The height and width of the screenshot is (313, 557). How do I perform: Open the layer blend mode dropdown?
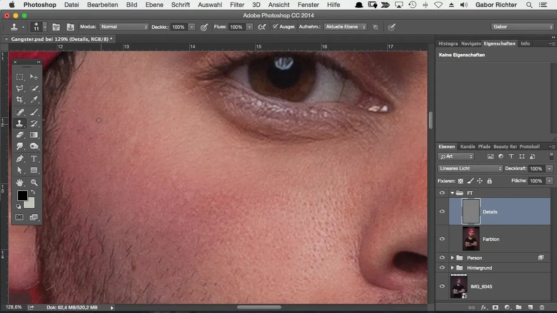(470, 169)
